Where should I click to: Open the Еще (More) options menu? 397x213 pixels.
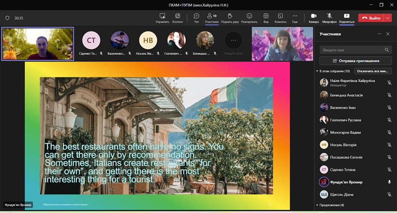coord(295,16)
